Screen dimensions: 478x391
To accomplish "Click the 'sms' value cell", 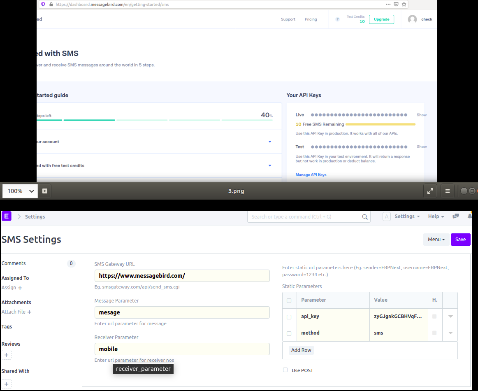I will [399, 333].
